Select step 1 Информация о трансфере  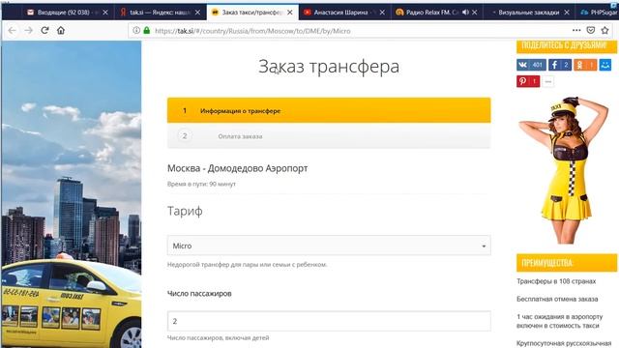(x=329, y=110)
